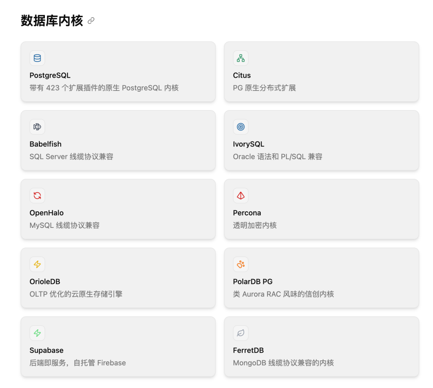Click description '类 Aurora RAC 风味的信创内核'
The width and height of the screenshot is (433, 388).
tap(283, 294)
